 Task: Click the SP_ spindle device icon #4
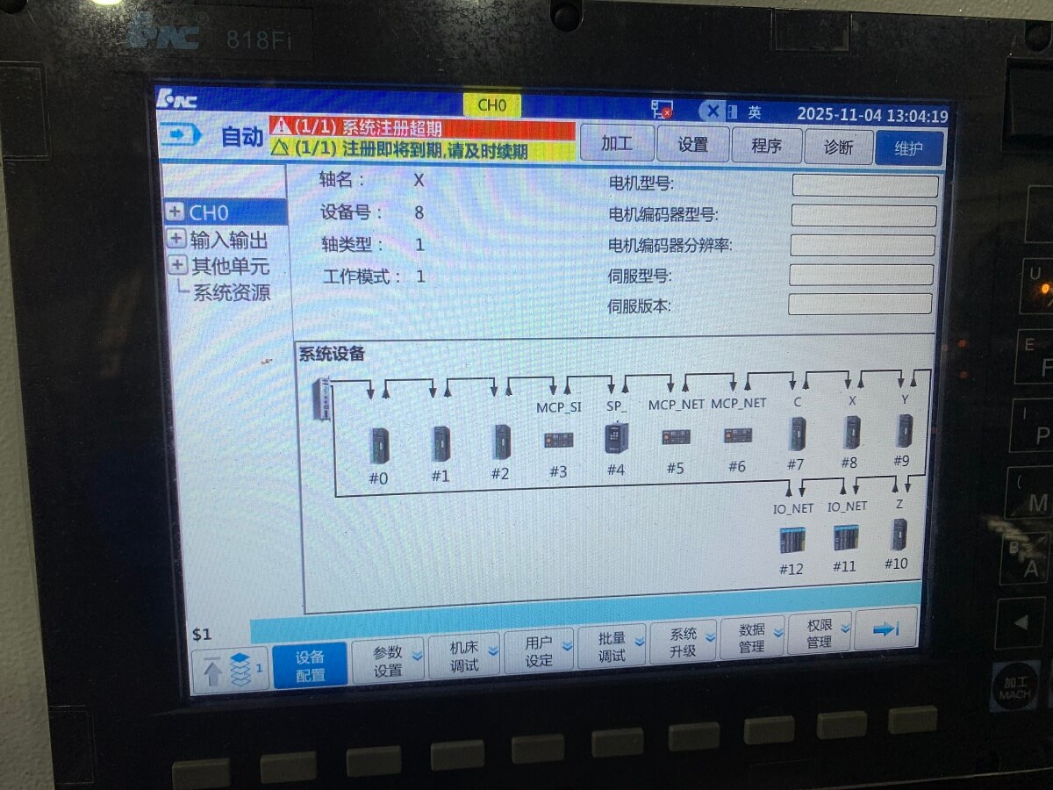coord(616,438)
